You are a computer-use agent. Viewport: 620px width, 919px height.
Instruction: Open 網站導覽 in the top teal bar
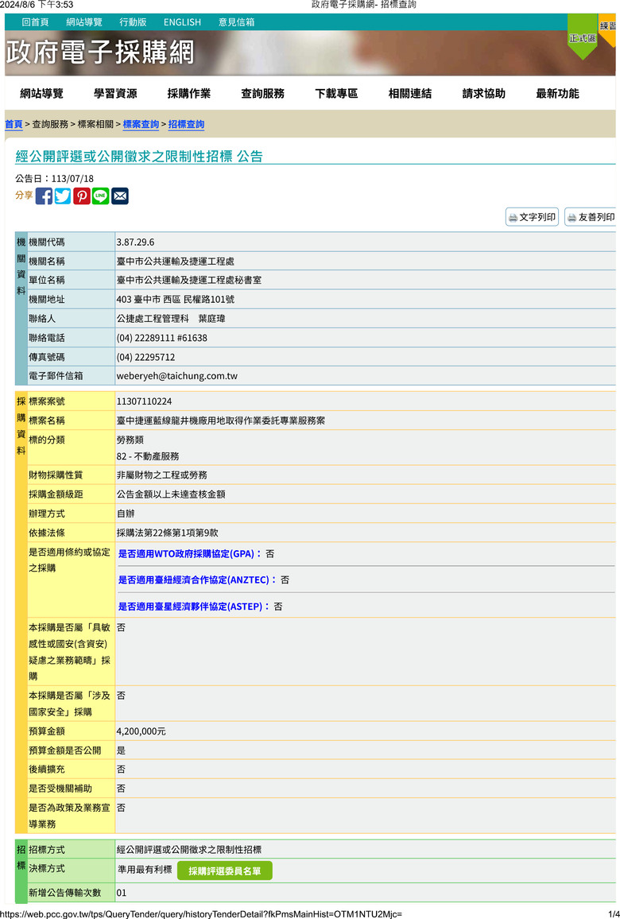pos(83,22)
